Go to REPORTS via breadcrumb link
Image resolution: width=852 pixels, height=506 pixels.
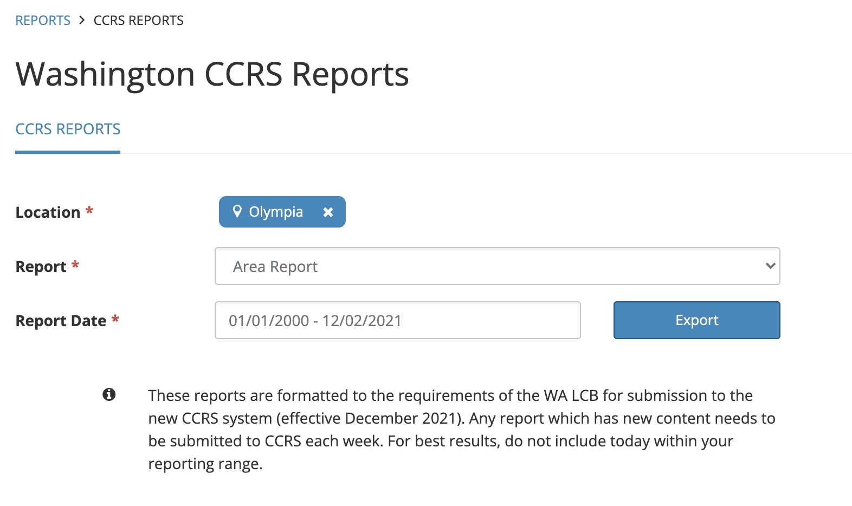pos(43,21)
